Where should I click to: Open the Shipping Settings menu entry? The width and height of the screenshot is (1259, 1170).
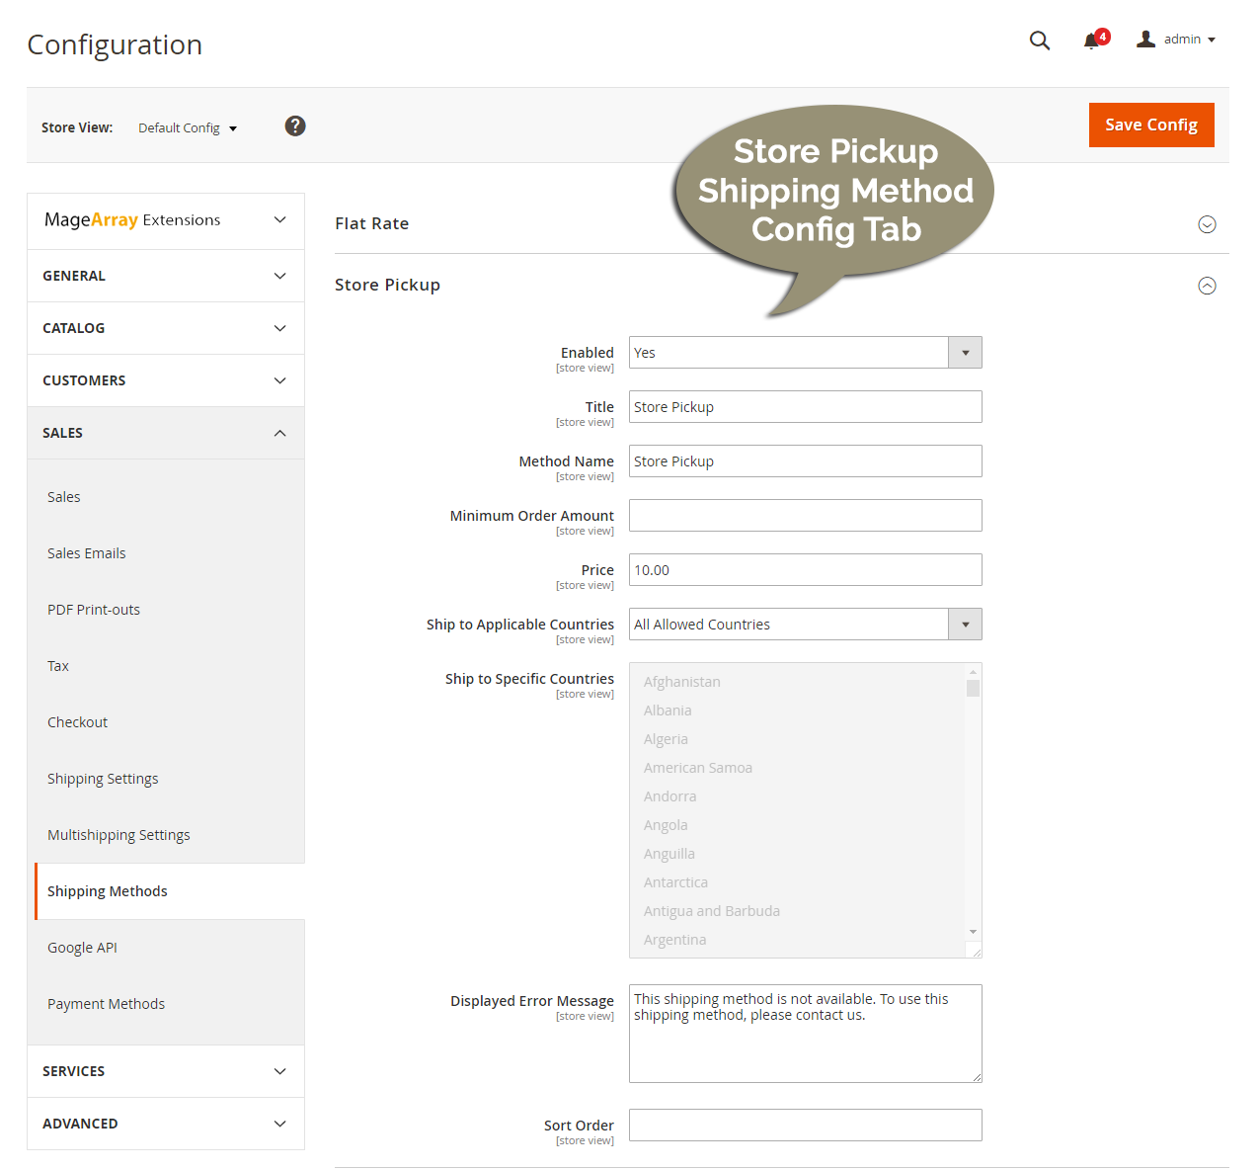coord(103,778)
